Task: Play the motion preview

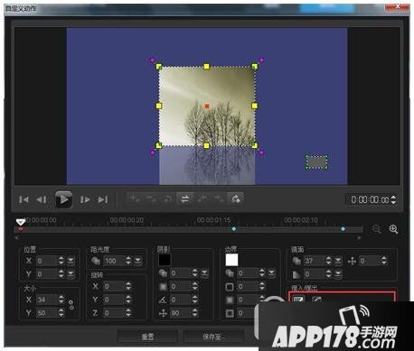Action: point(63,199)
